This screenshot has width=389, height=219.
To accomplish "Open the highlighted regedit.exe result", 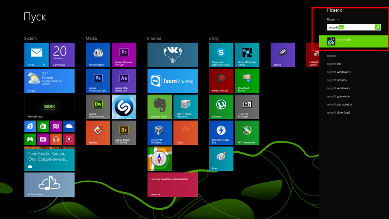I will (x=353, y=41).
